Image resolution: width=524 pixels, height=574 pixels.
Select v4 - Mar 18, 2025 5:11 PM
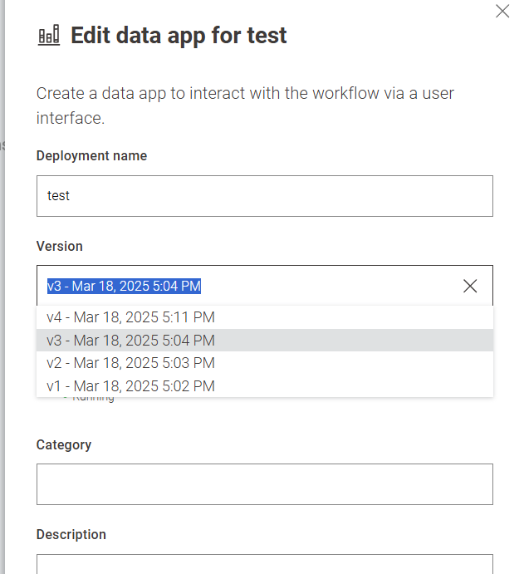(130, 317)
